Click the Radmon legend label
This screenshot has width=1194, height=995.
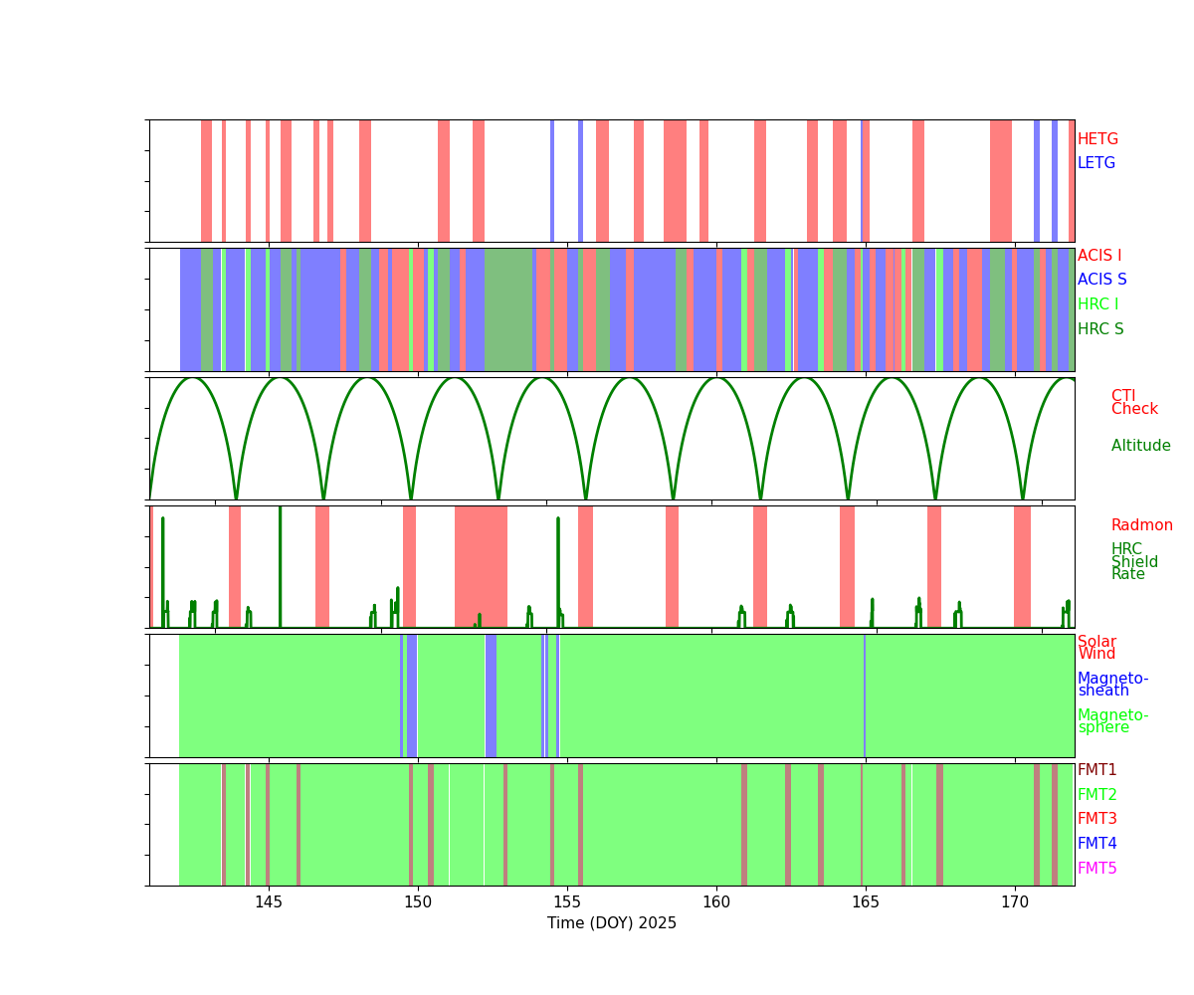(x=1142, y=525)
